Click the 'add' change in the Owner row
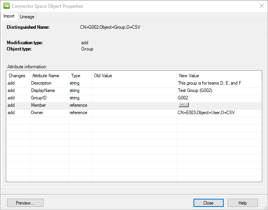Image resolution: width=268 pixels, height=210 pixels. tap(11, 113)
